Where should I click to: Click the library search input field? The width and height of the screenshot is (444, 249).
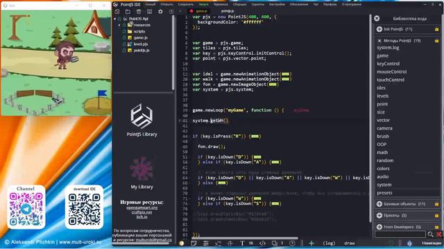(x=400, y=234)
